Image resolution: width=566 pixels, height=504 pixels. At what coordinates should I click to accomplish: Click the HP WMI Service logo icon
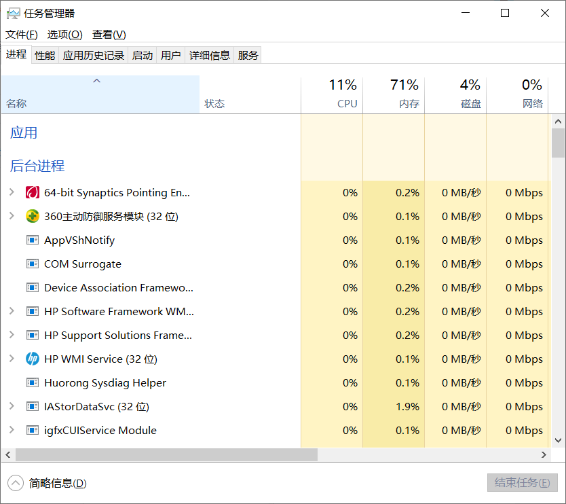click(x=33, y=359)
